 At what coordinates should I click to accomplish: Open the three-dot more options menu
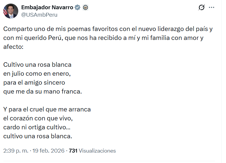212,8
